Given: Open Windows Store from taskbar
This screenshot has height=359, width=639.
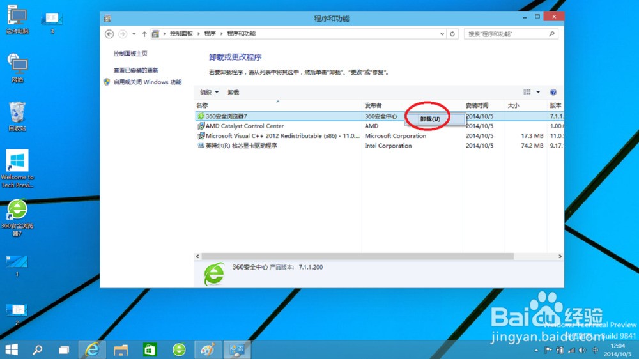Looking at the screenshot, I should (x=150, y=349).
